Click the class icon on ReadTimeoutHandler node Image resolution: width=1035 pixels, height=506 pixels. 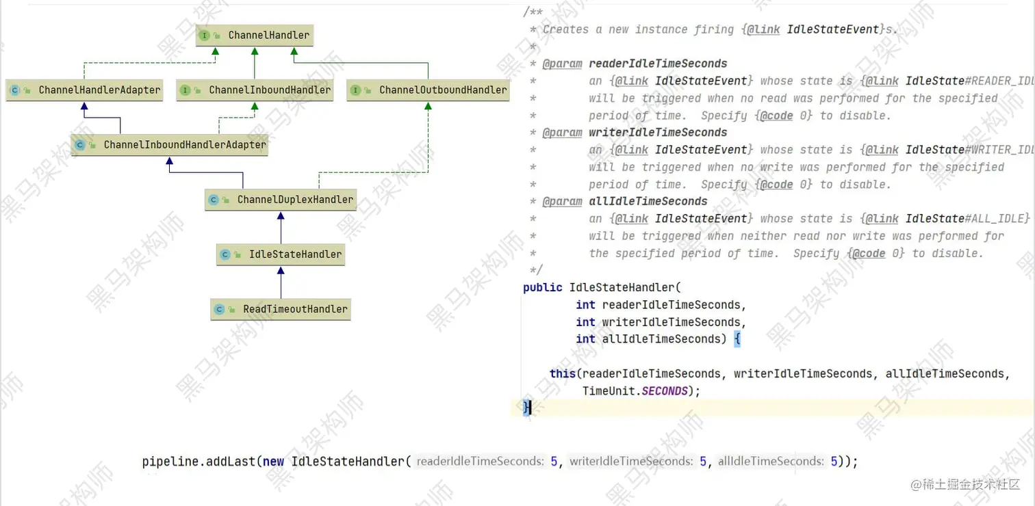coord(220,309)
